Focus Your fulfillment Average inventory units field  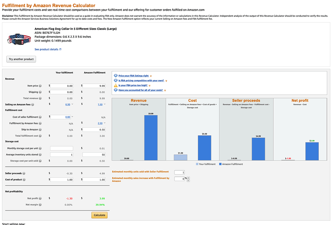coord(62,155)
